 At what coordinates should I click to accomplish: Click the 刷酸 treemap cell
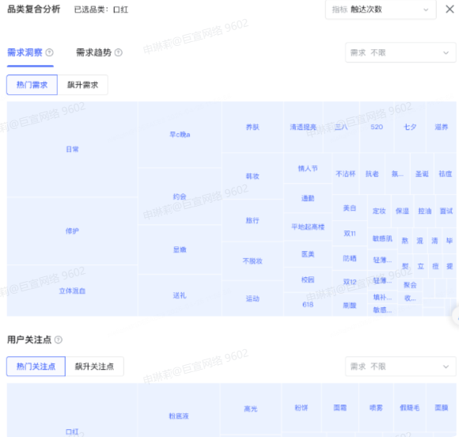pyautogui.click(x=350, y=306)
